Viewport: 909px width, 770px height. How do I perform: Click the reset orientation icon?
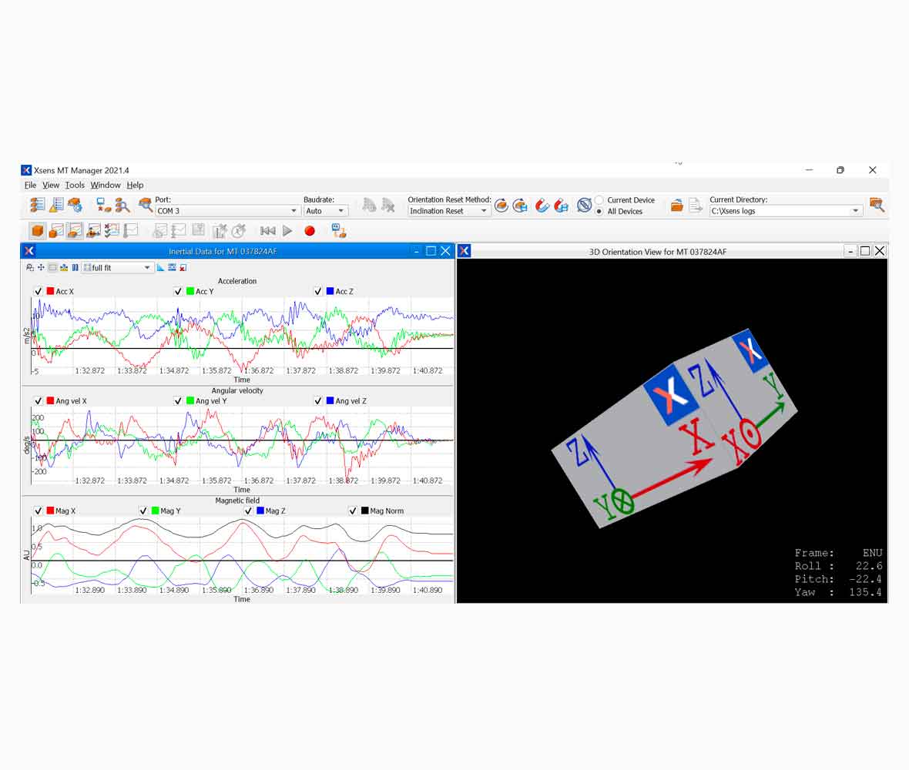(501, 205)
